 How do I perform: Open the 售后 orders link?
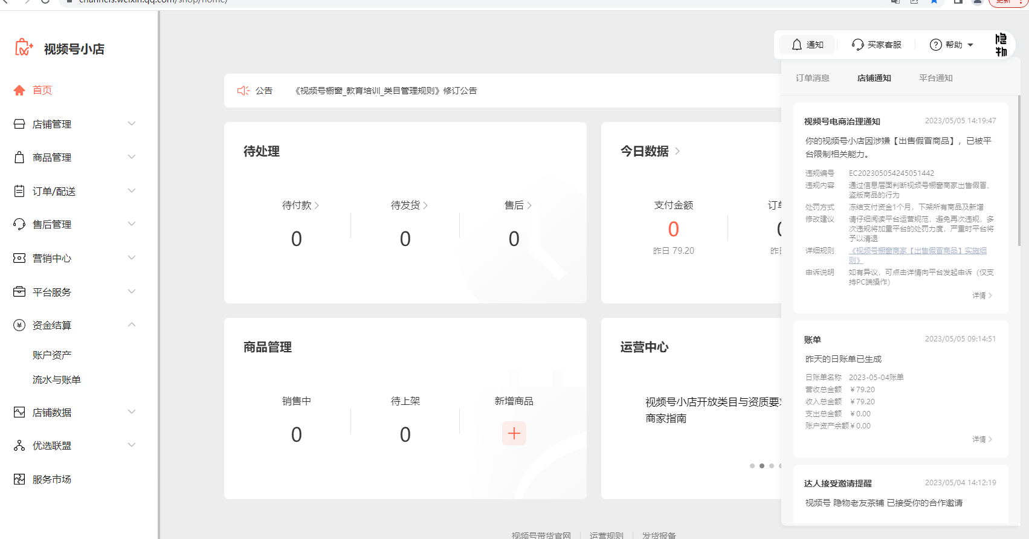click(x=518, y=205)
